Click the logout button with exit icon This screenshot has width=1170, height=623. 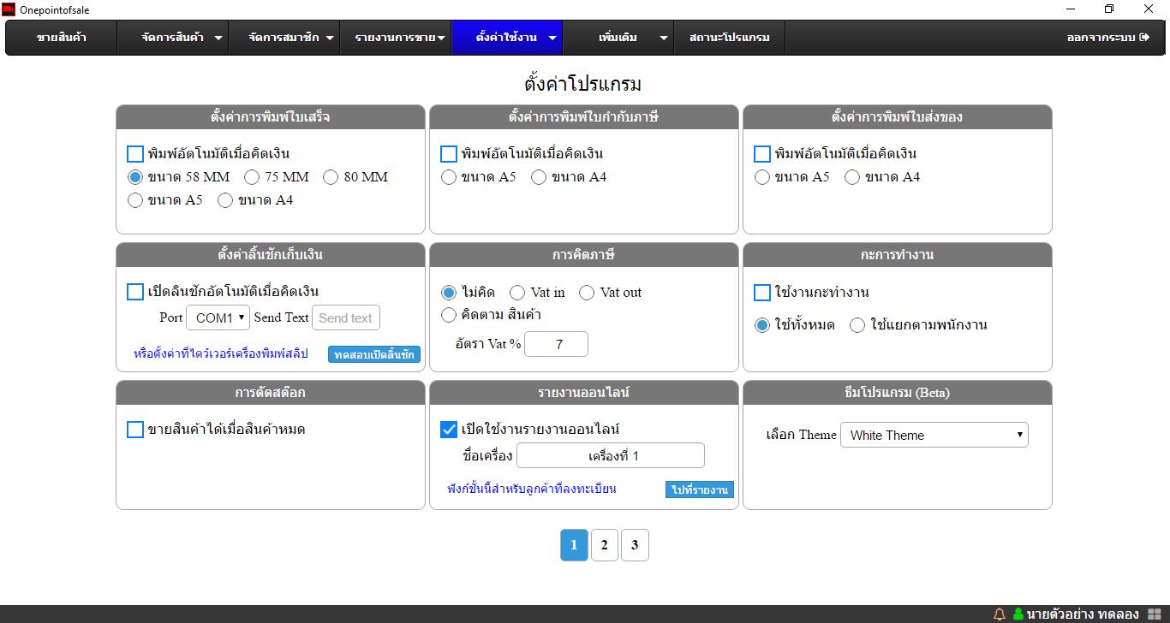[1107, 38]
